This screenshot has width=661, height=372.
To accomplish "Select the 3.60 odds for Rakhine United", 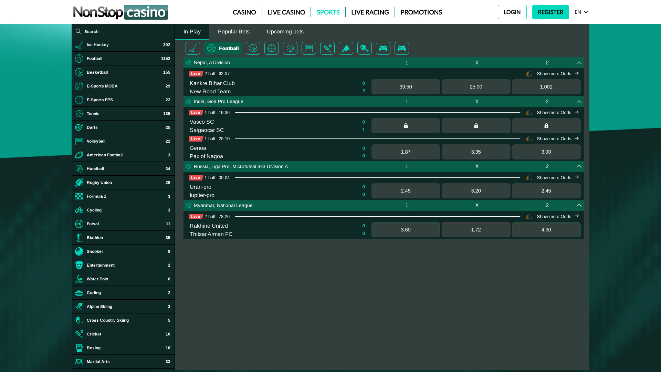I will click(x=406, y=230).
